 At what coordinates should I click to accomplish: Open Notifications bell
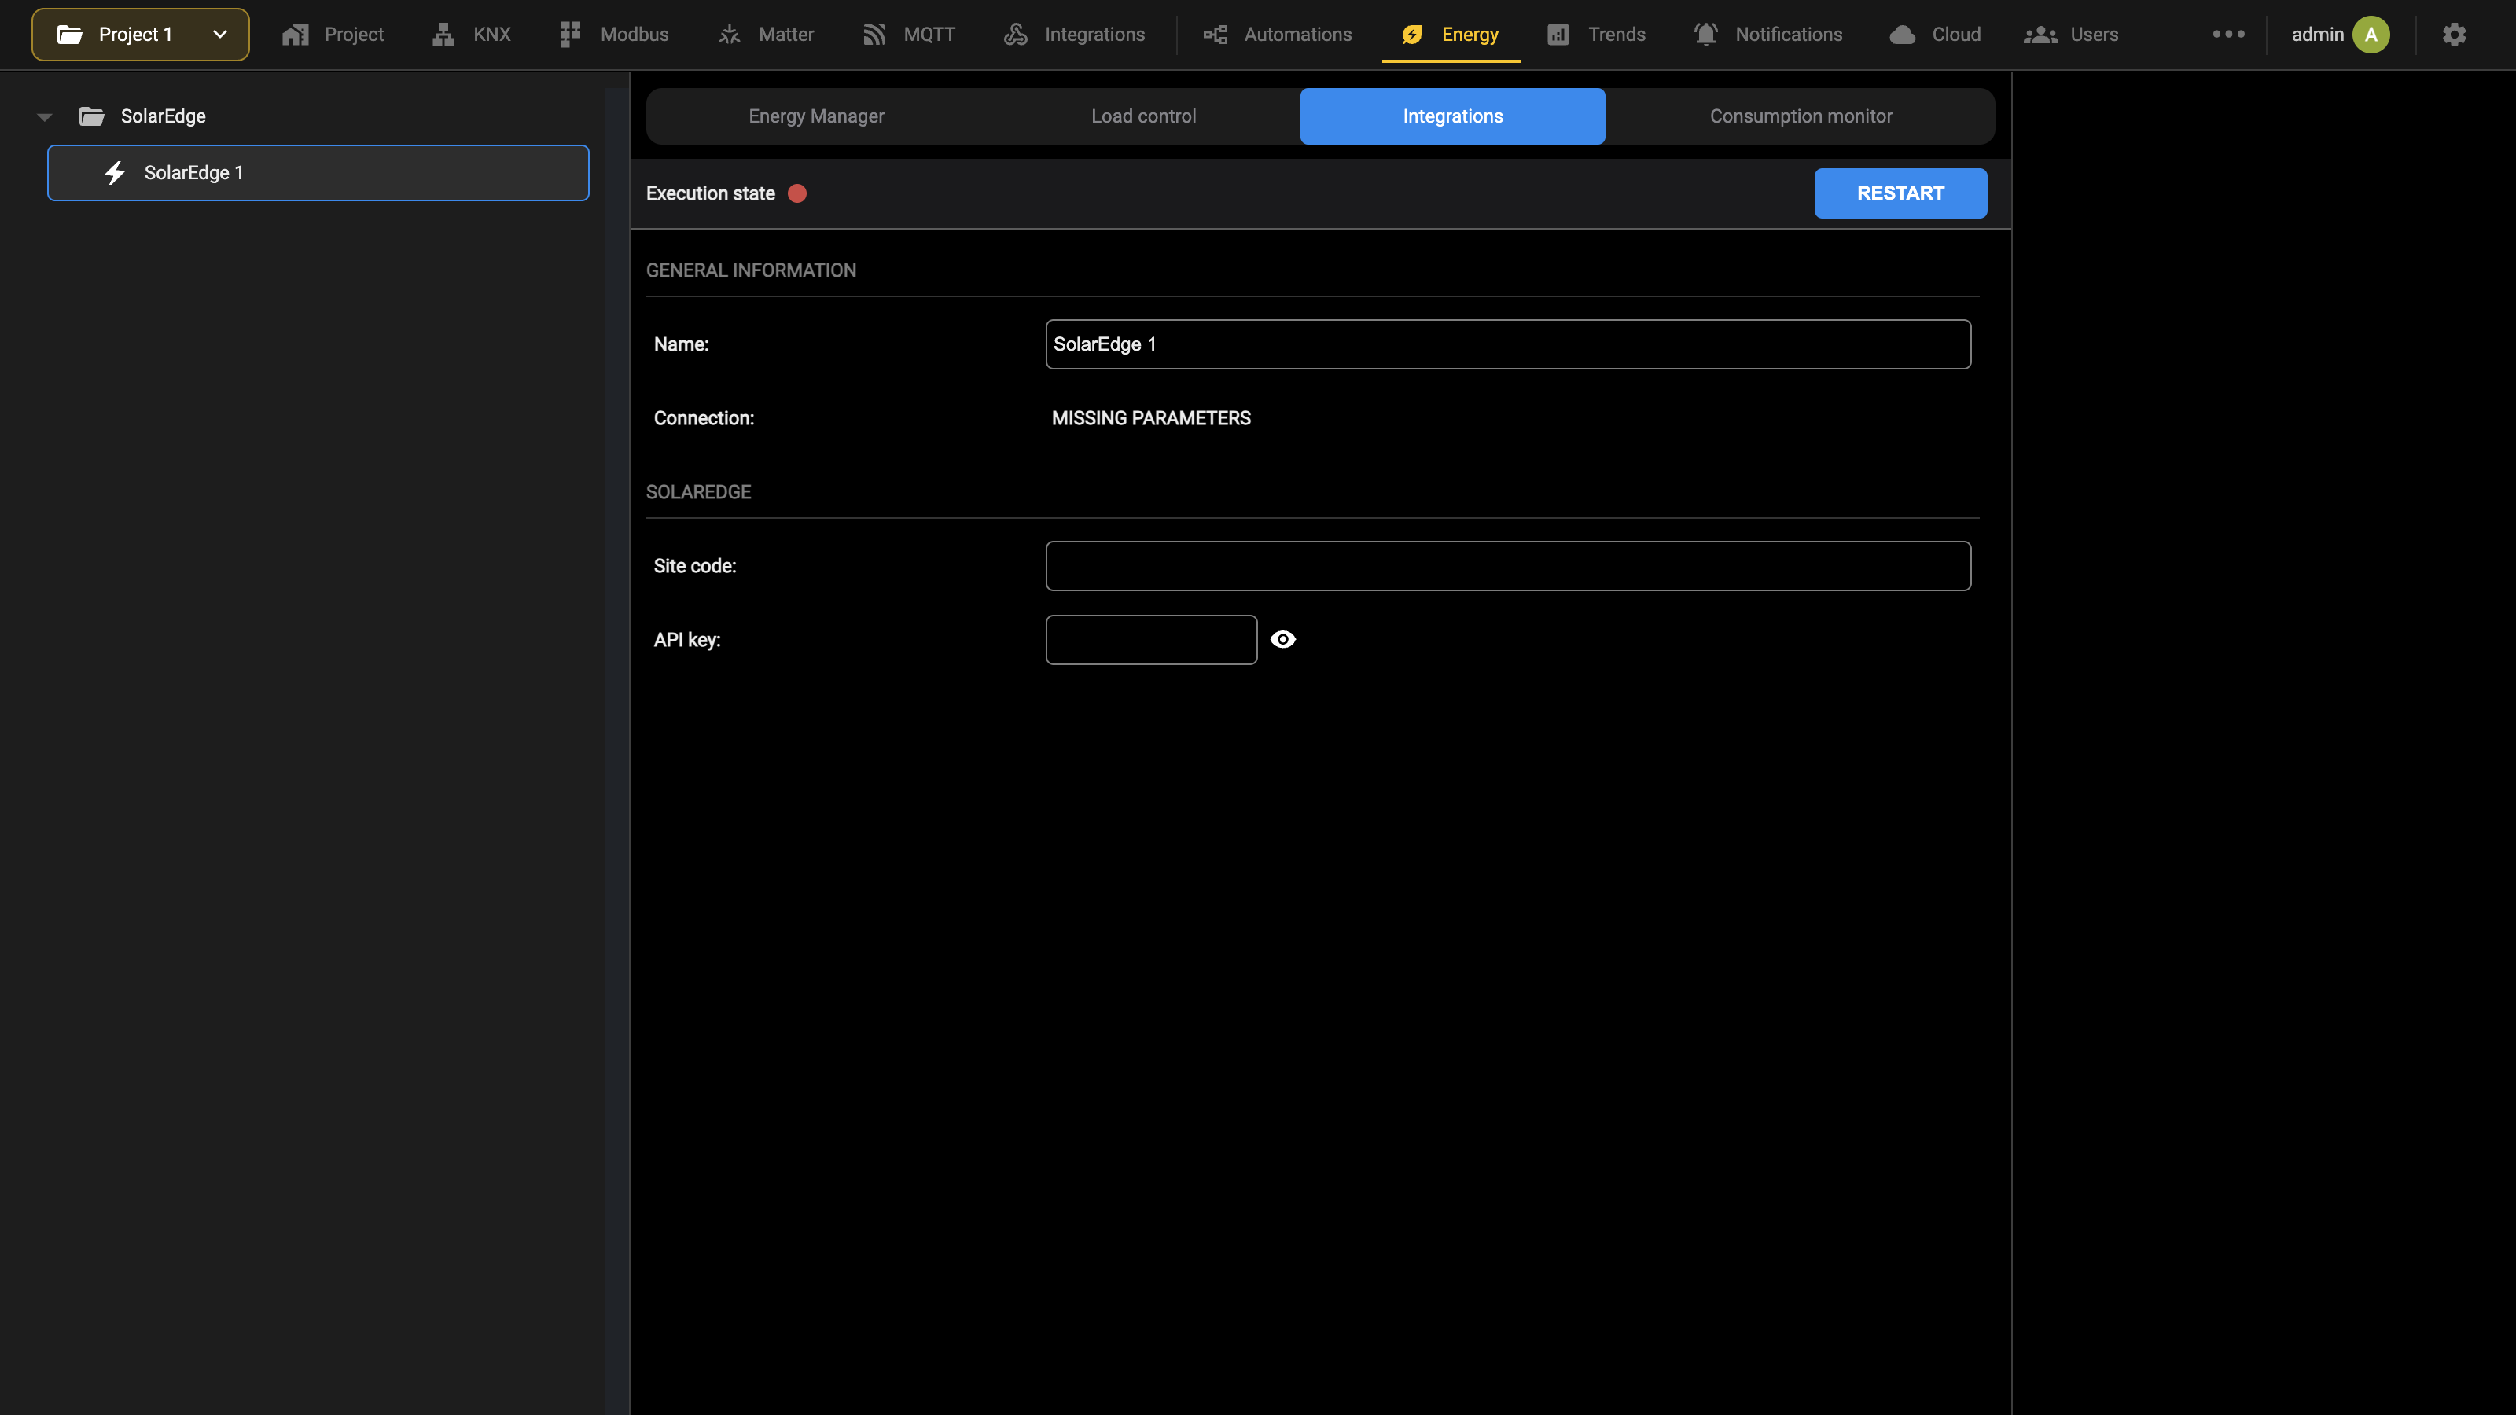(1705, 35)
